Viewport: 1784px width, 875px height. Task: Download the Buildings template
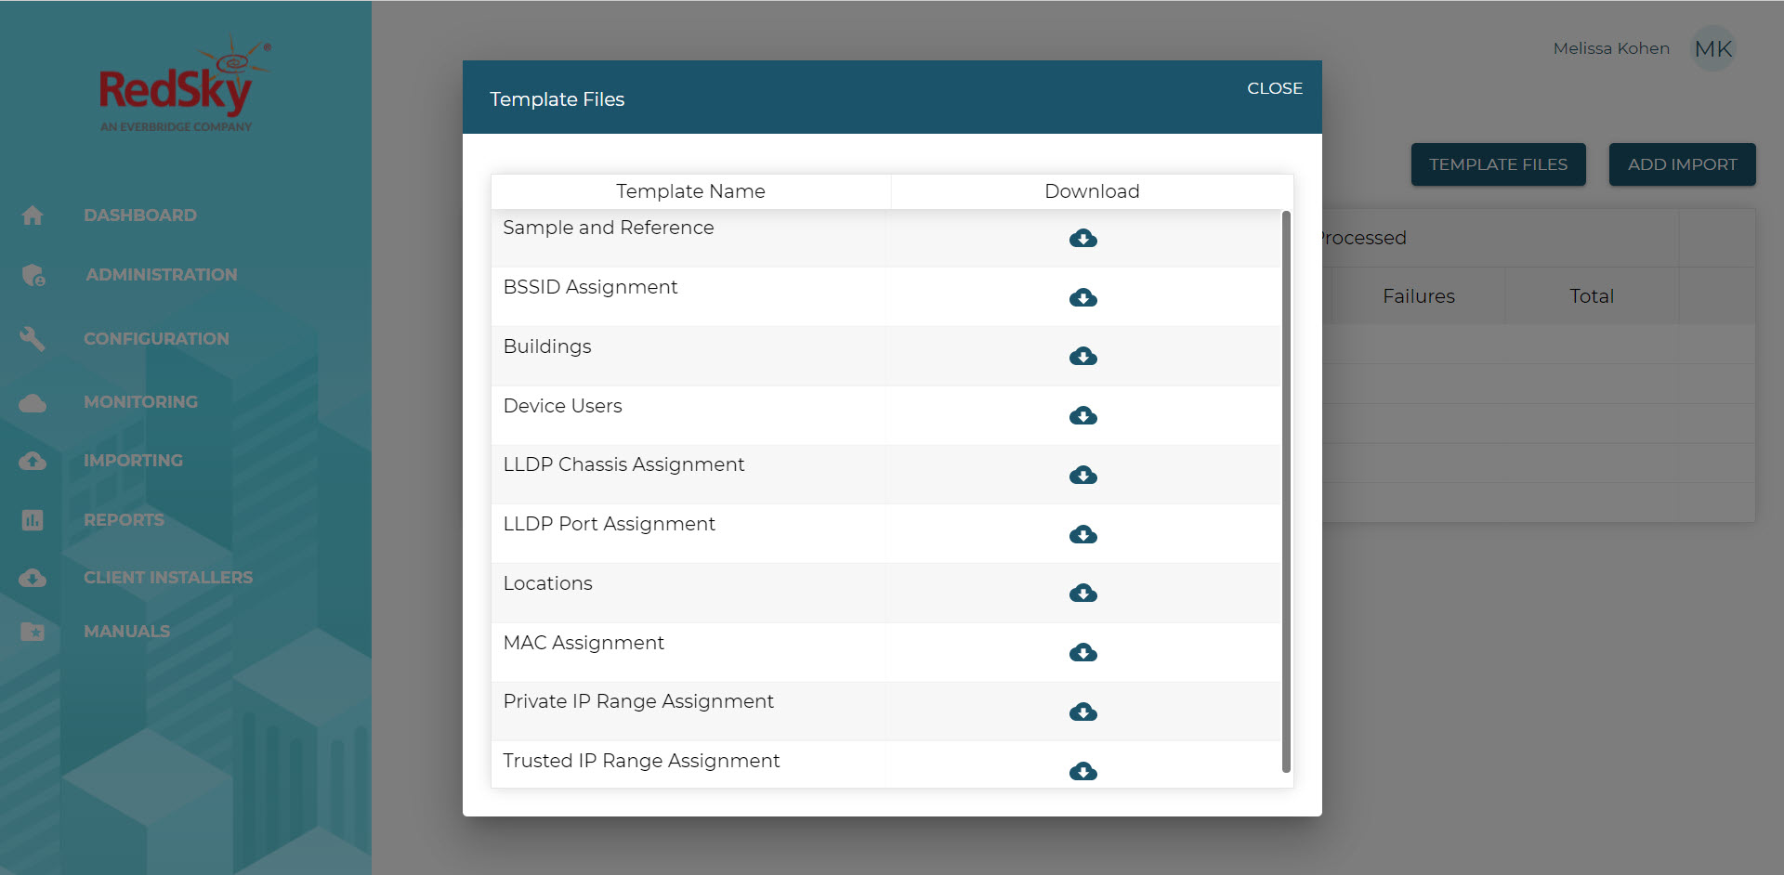click(x=1083, y=356)
